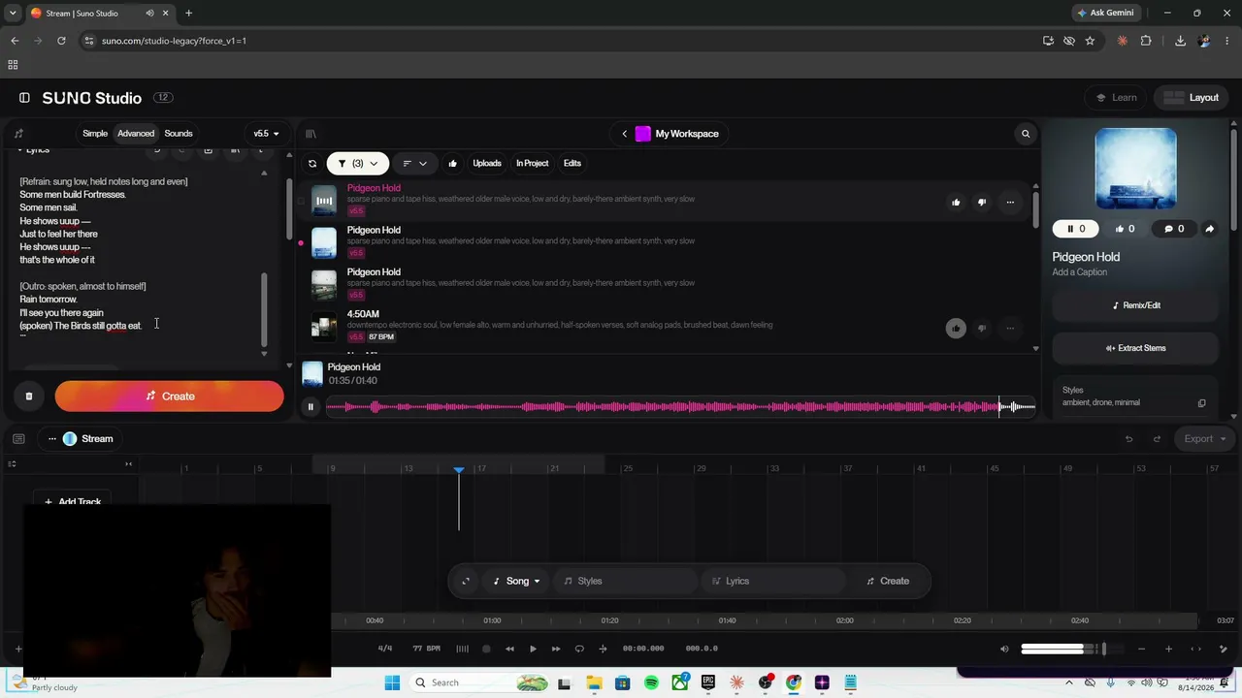This screenshot has height=698, width=1242.
Task: Pause playback from the detail panel play count
Action: coord(1076,229)
